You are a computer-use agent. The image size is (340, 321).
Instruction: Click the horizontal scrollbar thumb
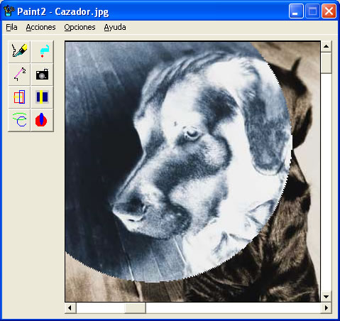click(135, 308)
